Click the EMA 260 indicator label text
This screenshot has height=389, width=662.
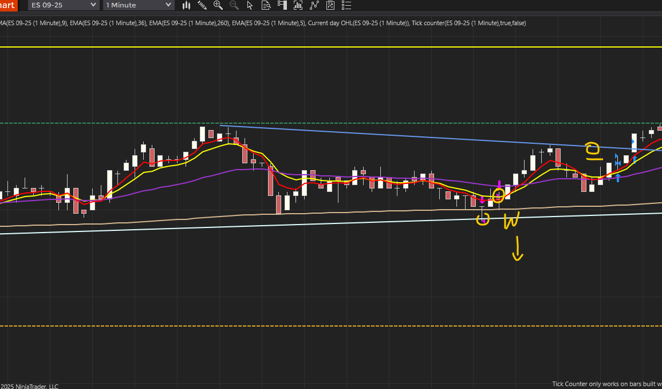[189, 23]
